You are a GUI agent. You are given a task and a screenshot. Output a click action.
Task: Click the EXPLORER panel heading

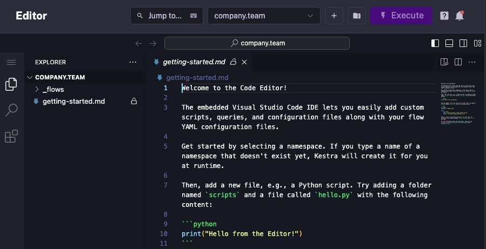pos(50,62)
